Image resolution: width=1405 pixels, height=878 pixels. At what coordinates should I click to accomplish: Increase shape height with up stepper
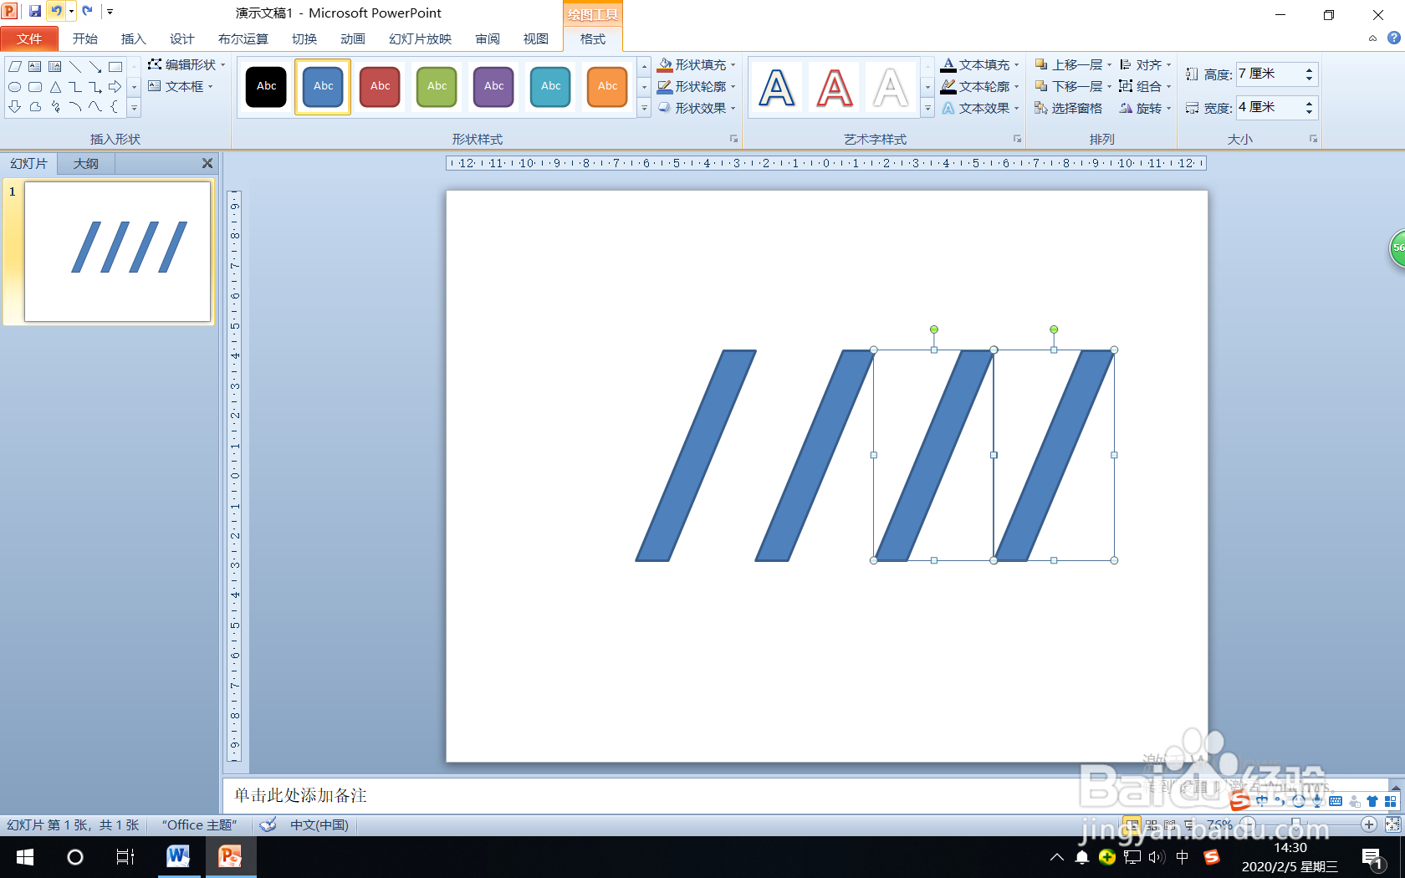(x=1309, y=69)
